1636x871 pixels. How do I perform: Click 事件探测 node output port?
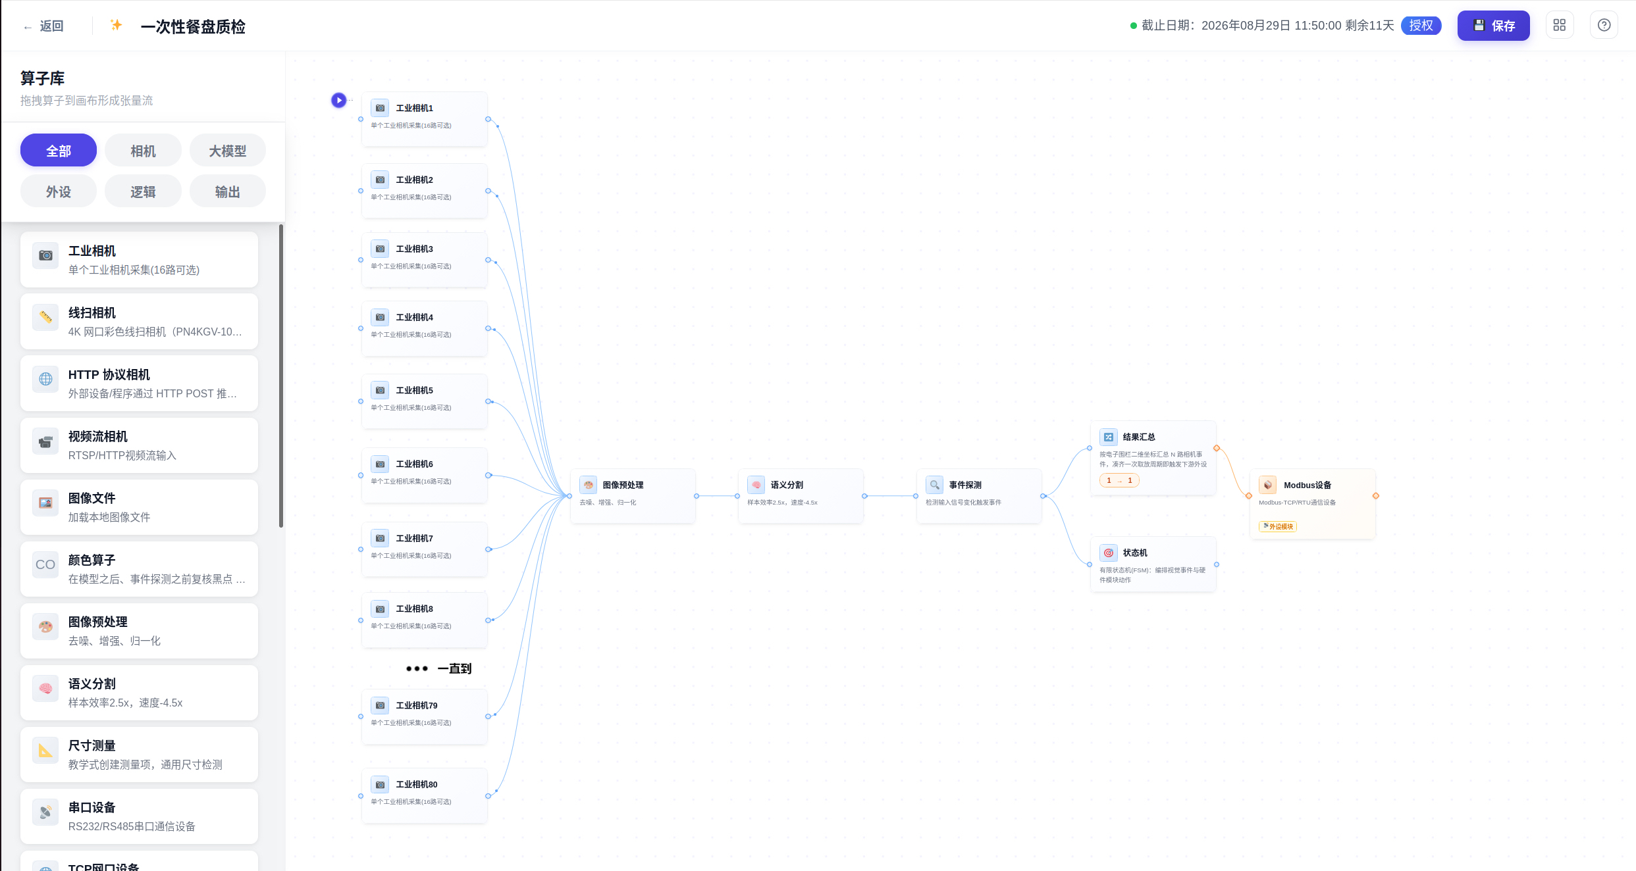click(1043, 496)
